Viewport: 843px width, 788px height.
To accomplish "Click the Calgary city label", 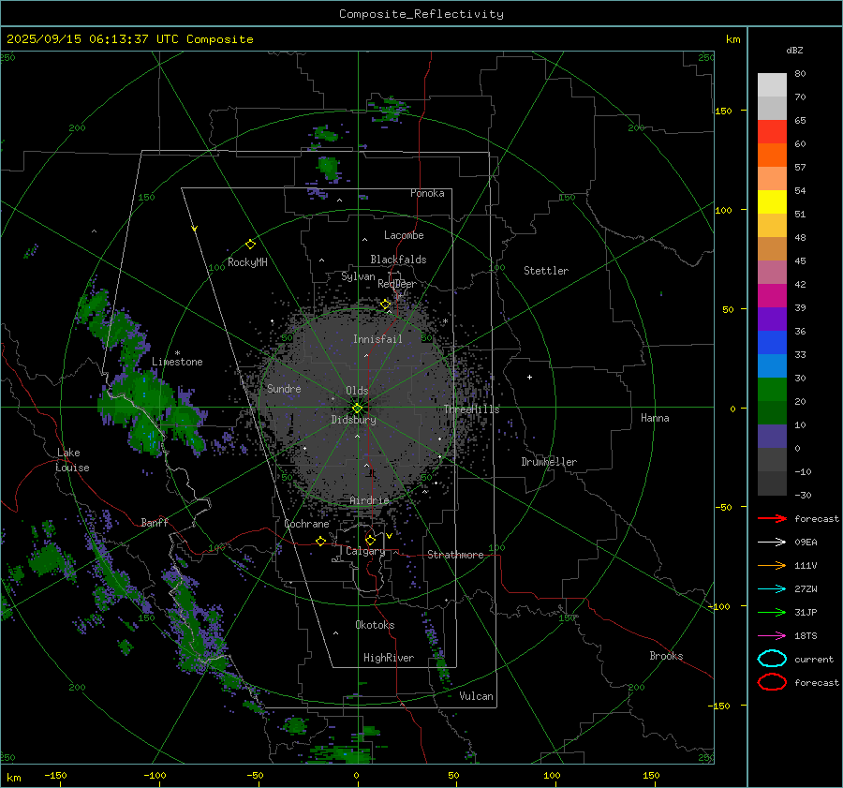I will (x=365, y=551).
